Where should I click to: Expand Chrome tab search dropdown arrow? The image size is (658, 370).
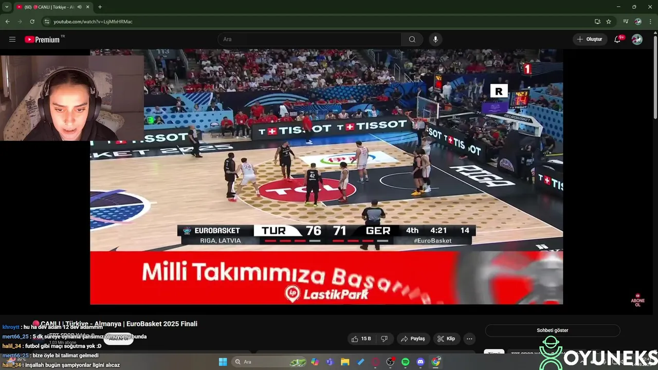7,7
